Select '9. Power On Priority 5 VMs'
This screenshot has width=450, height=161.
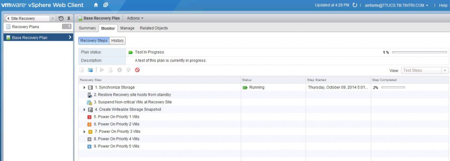click(116, 146)
